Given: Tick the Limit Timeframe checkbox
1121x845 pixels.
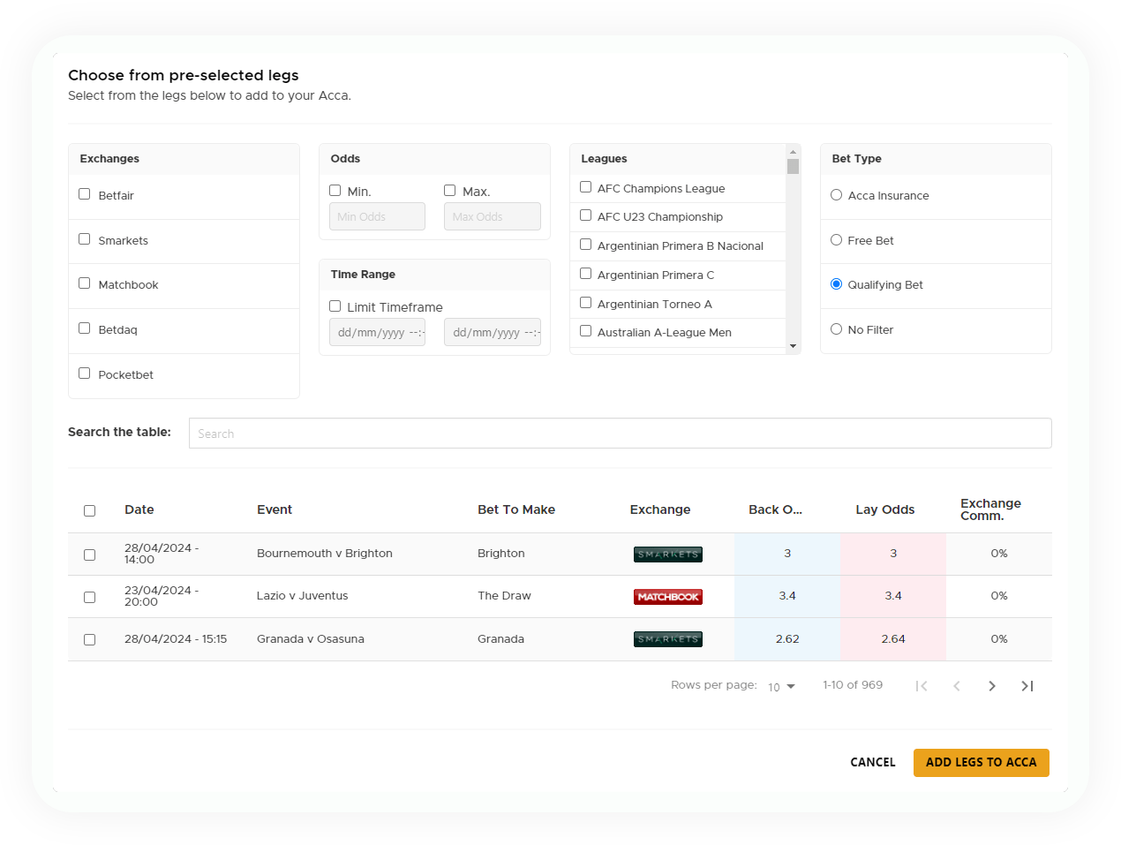Looking at the screenshot, I should 335,306.
